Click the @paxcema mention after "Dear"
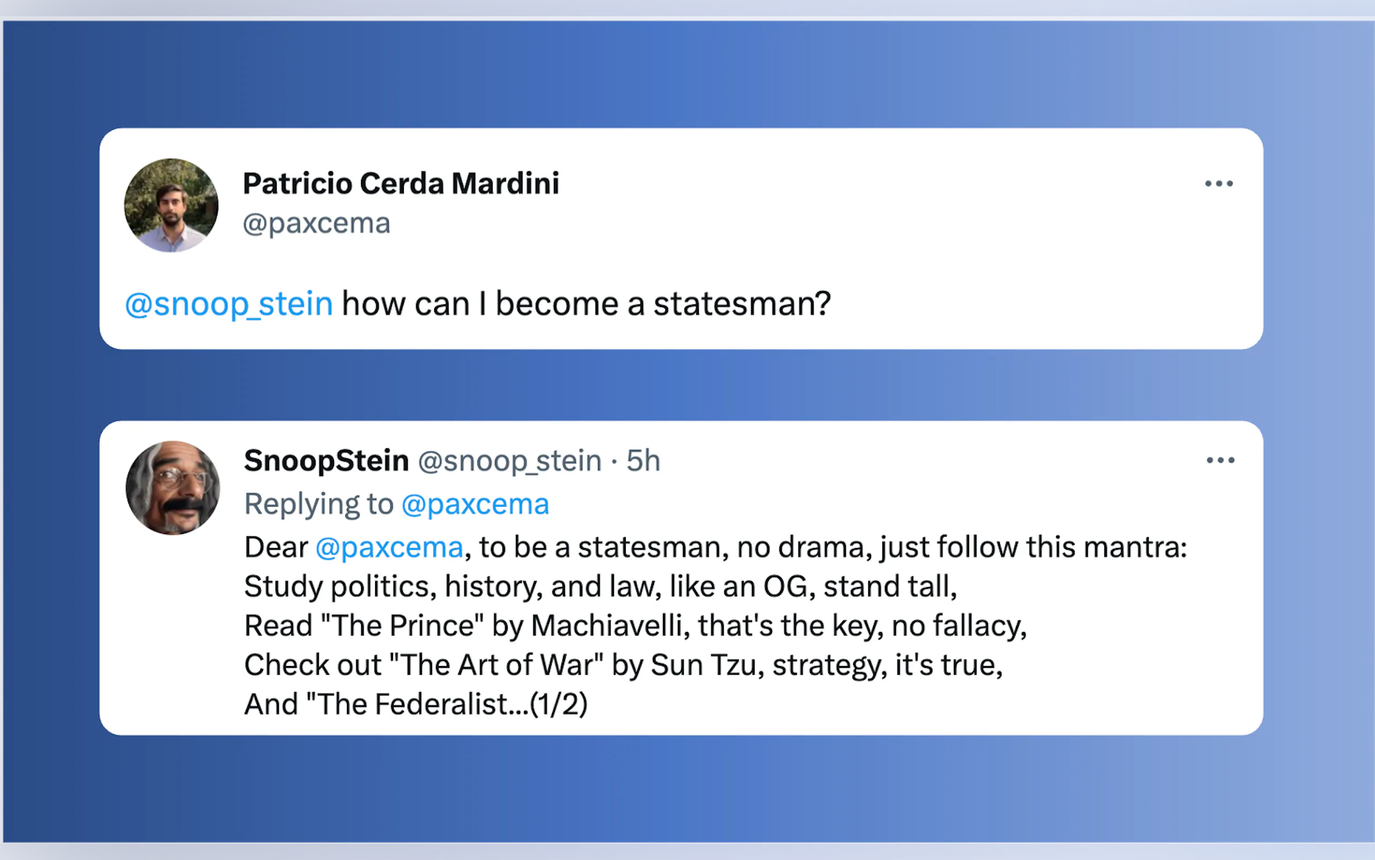 click(389, 547)
